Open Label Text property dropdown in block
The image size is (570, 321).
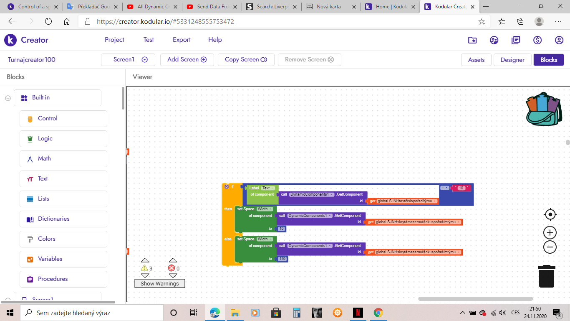pyautogui.click(x=267, y=188)
